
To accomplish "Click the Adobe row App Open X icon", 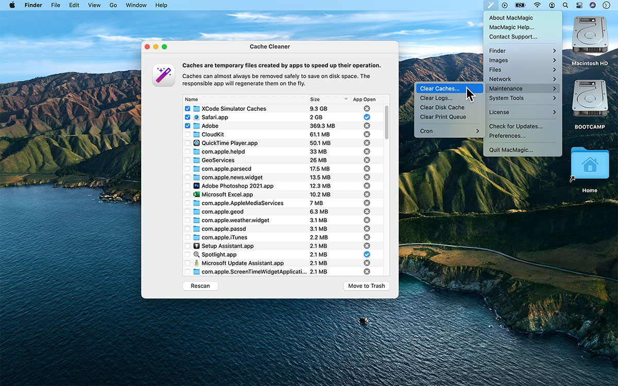I will [x=367, y=126].
